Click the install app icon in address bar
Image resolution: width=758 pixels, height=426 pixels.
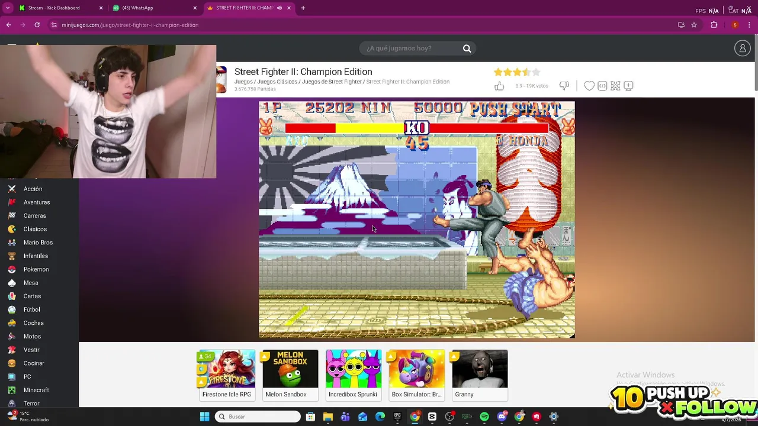coord(681,25)
